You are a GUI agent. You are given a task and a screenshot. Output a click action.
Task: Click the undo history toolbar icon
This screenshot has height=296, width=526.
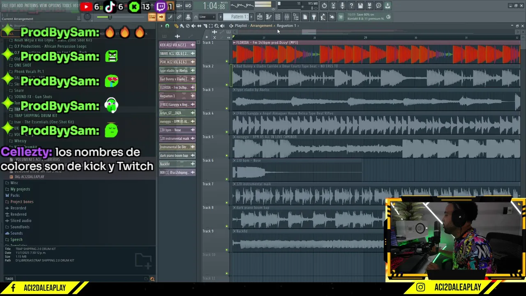coord(324,6)
